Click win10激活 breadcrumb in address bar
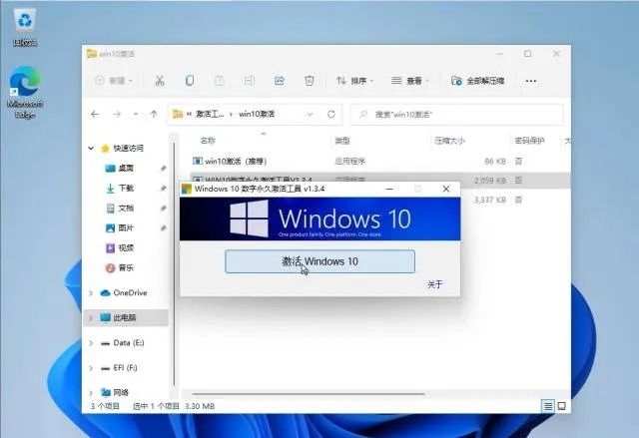 point(257,114)
